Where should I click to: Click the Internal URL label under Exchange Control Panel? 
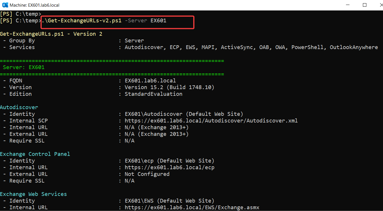tap(29, 167)
